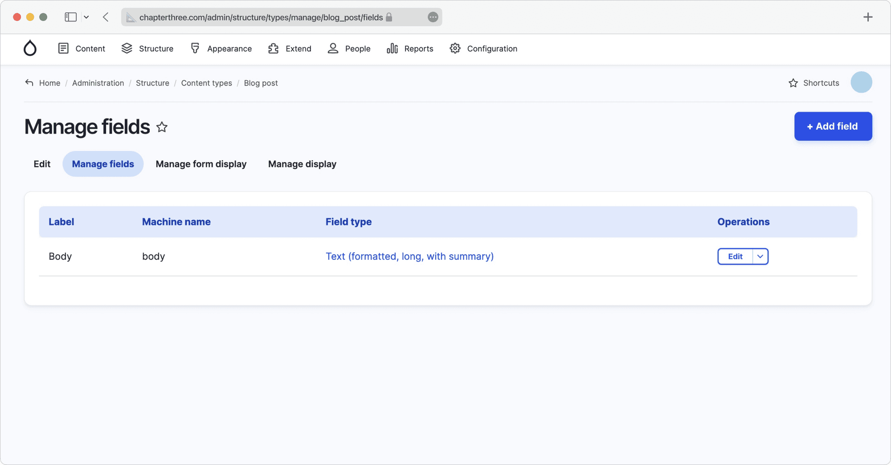Click the back arrow icon beside Home breadcrumb

[x=29, y=83]
